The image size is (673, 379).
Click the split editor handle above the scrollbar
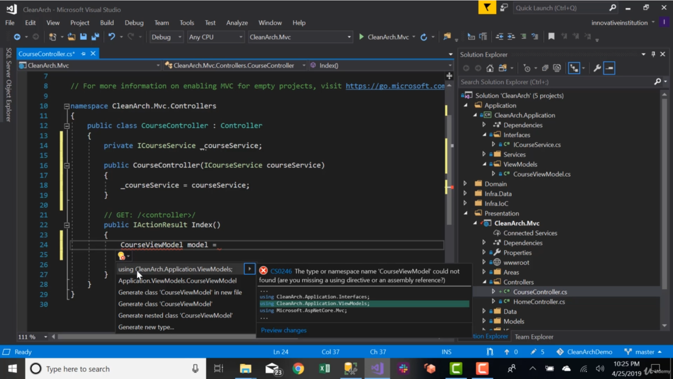pos(449,76)
